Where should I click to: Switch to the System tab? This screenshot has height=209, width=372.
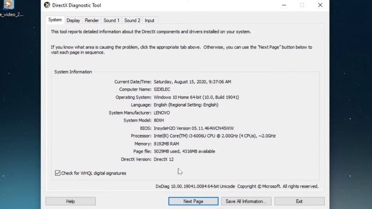pos(55,20)
